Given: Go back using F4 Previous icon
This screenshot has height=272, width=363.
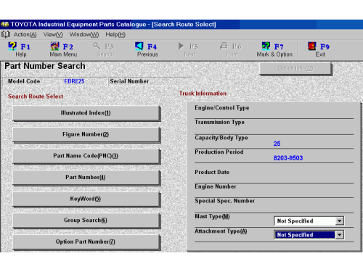Looking at the screenshot, I should coord(139,46).
